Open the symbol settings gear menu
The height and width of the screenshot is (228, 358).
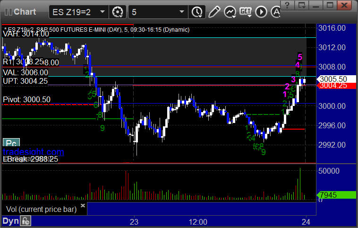[118, 12]
